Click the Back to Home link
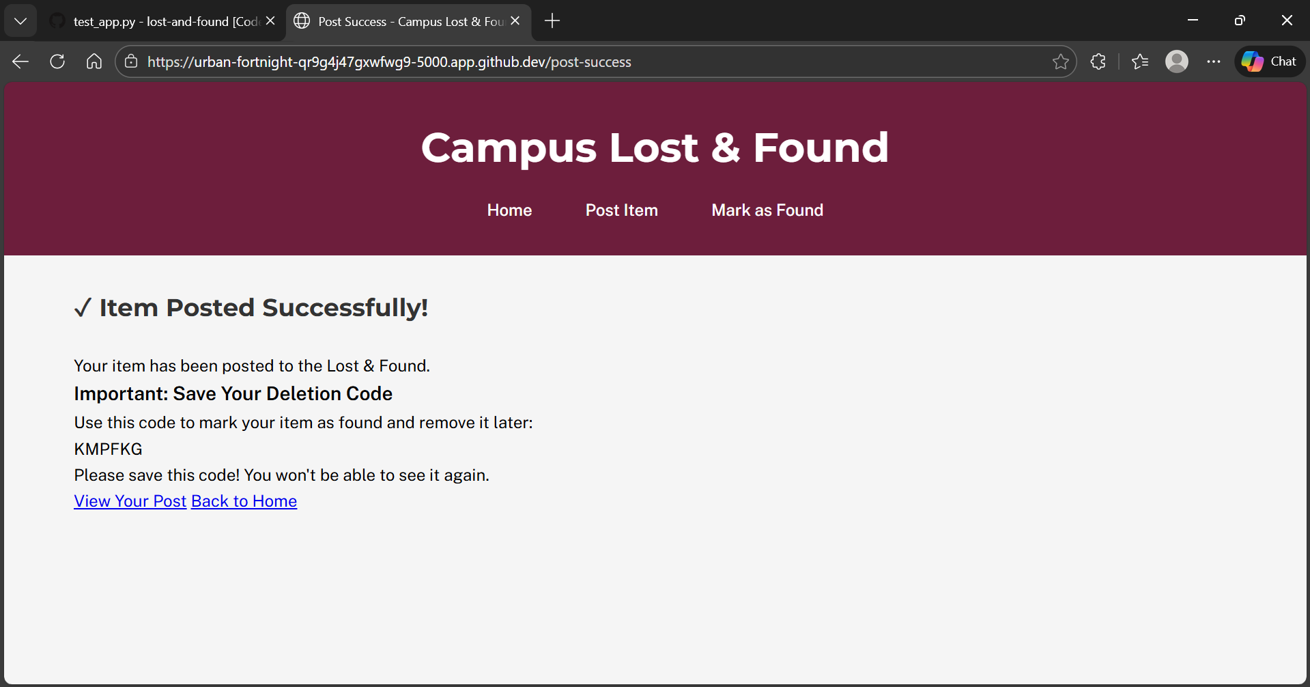The image size is (1310, 687). click(244, 501)
